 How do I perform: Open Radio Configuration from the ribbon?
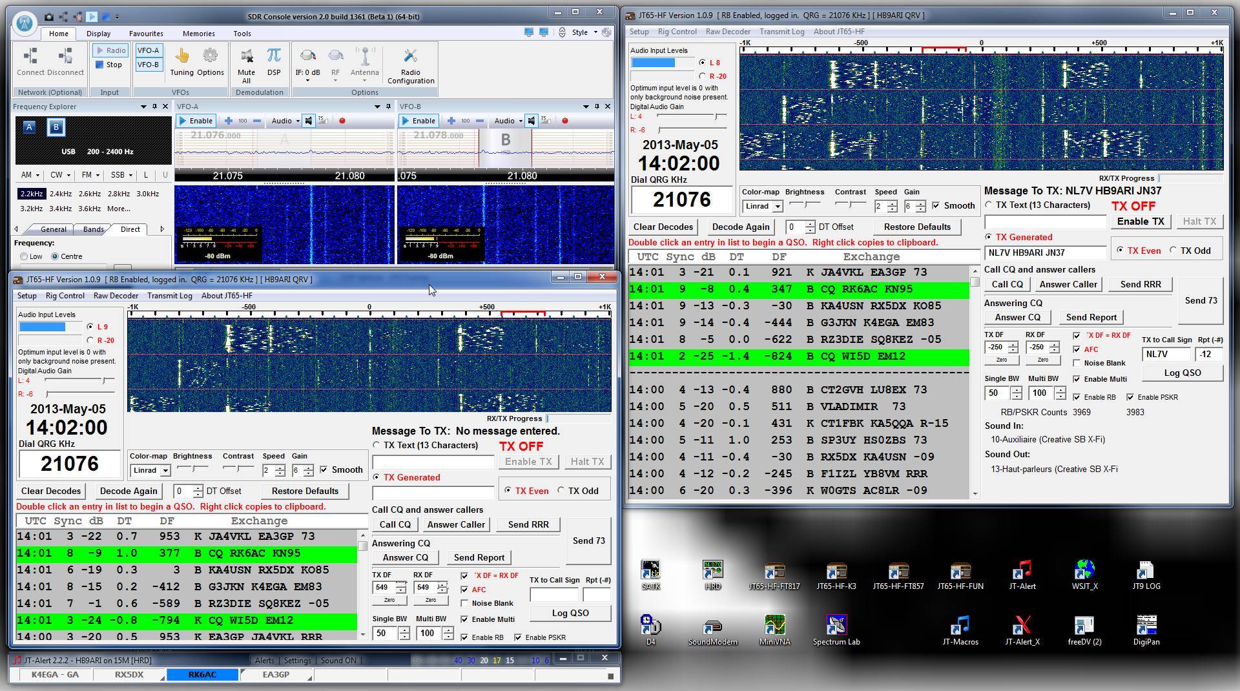(410, 57)
